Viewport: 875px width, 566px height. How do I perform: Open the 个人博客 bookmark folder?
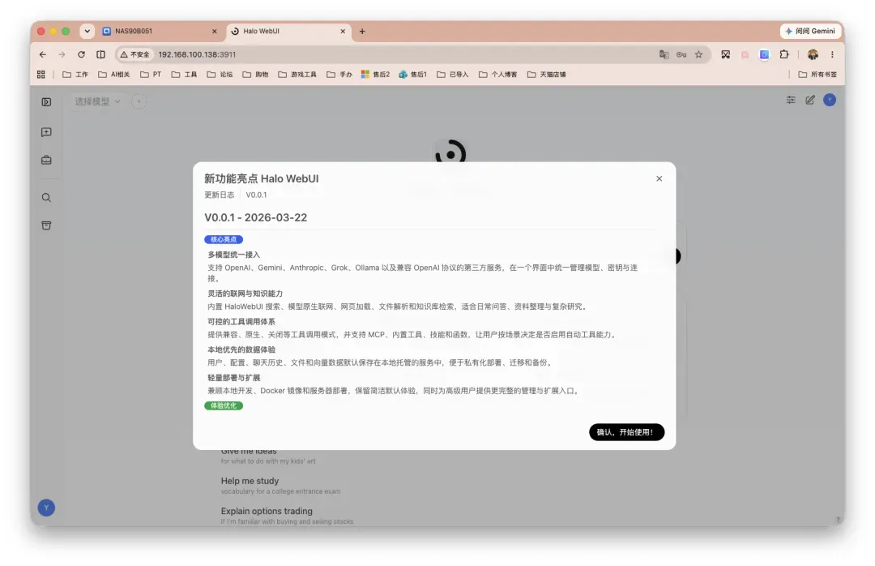(497, 75)
